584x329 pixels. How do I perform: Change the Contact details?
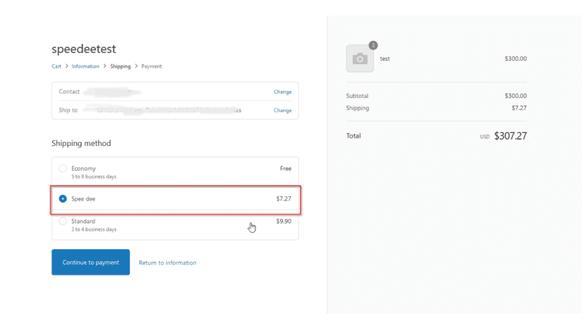[x=282, y=92]
